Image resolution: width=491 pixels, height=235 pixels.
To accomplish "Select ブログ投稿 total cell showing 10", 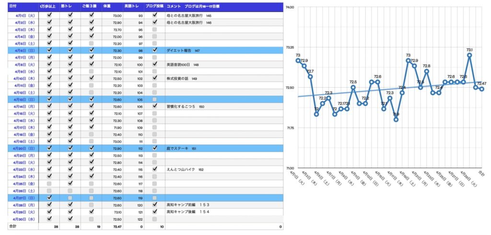I will 154,226.
